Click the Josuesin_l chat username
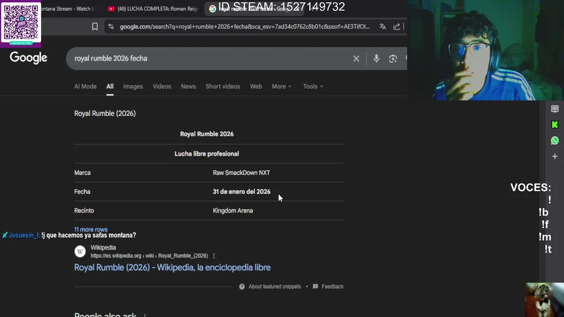Screen dimensions: 564x317 pos(24,235)
